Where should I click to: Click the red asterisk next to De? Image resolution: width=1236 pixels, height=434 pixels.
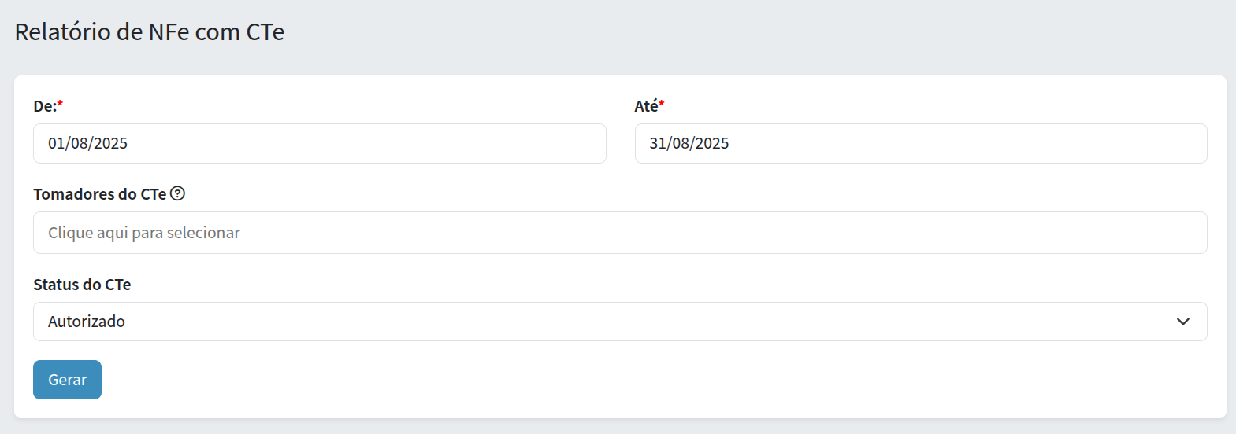pyautogui.click(x=61, y=105)
